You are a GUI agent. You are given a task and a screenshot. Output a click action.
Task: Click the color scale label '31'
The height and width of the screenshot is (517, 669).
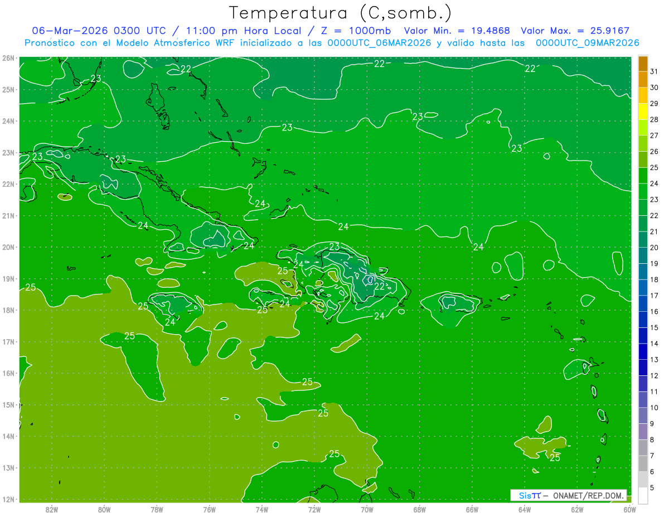[654, 71]
